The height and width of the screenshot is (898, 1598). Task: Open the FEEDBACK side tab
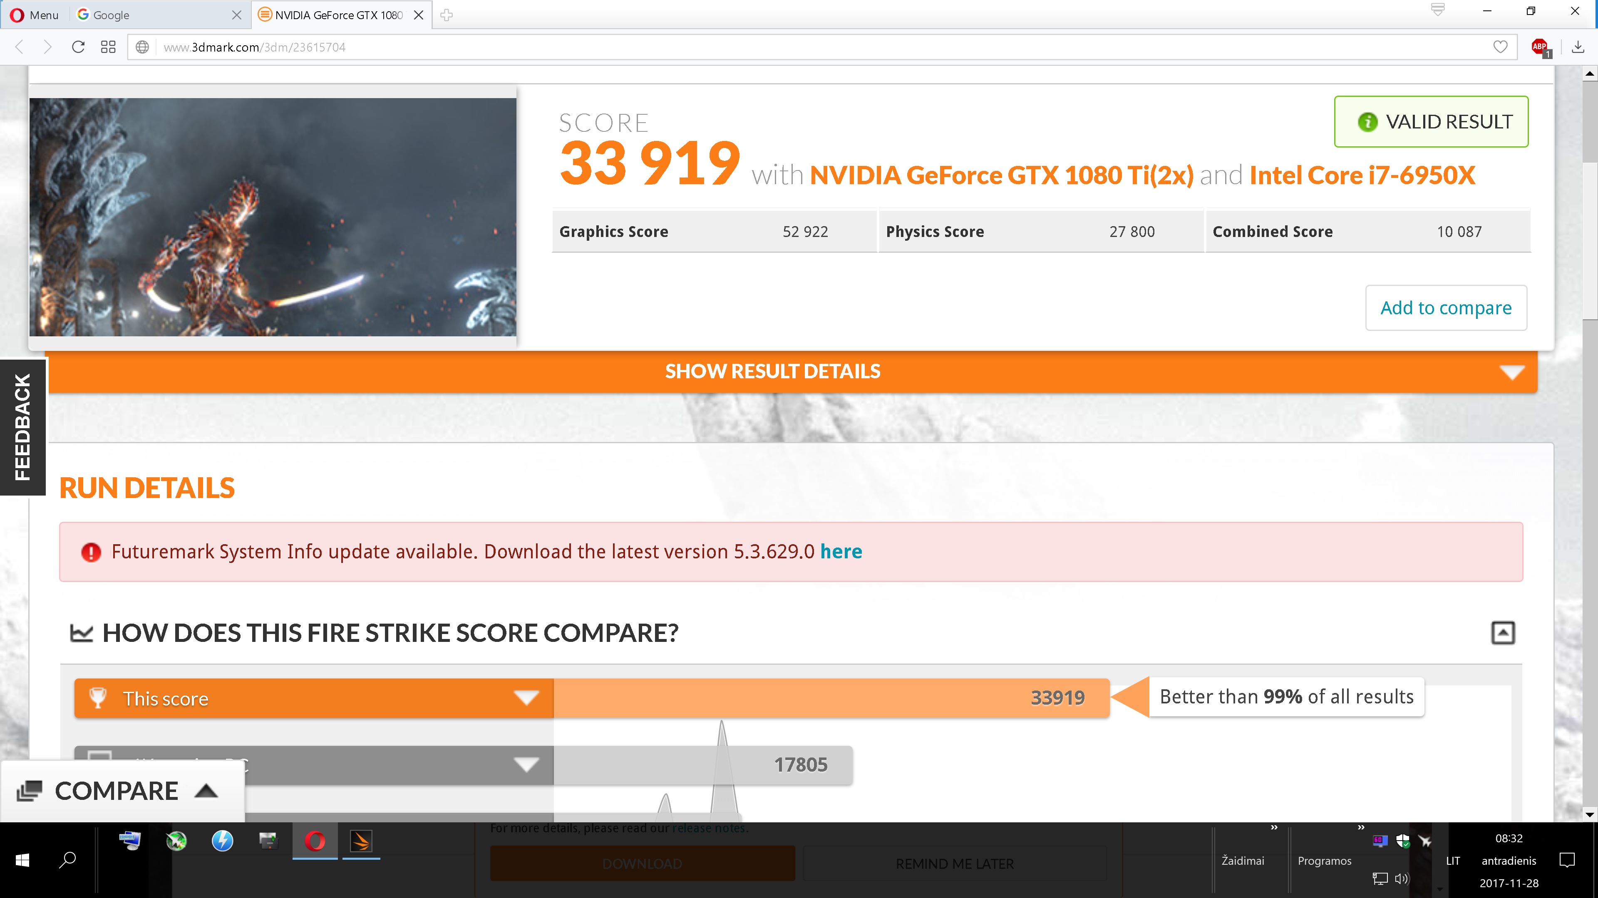[23, 427]
